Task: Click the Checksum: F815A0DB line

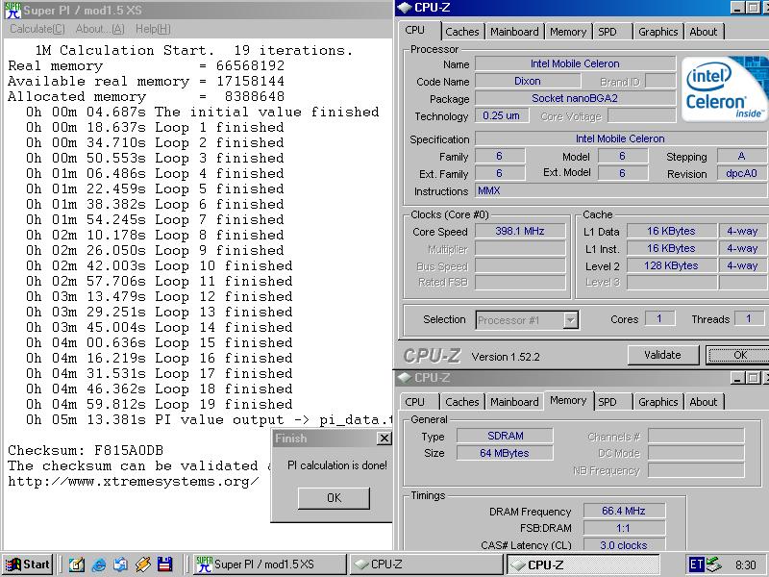Action: [x=86, y=450]
